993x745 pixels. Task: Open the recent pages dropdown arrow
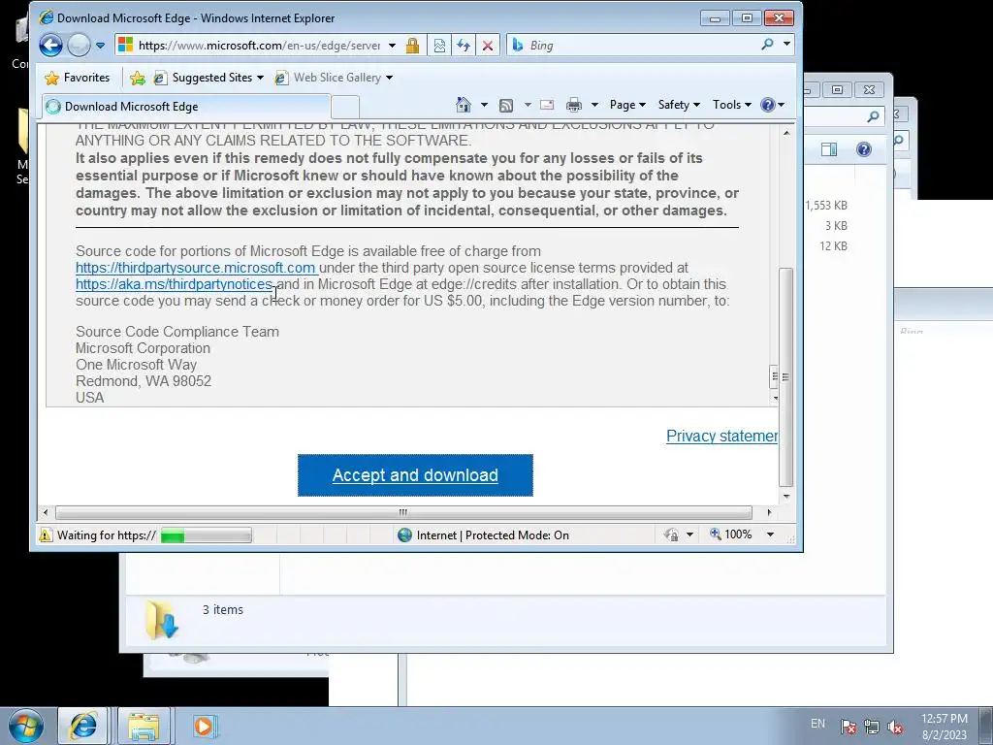(101, 45)
